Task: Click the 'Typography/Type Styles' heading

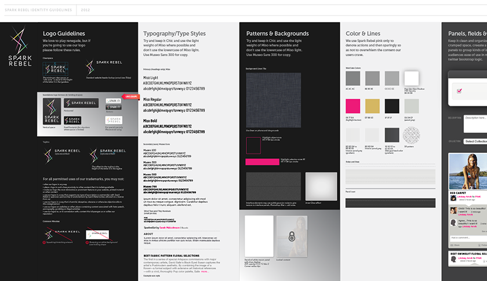Action: pos(175,34)
